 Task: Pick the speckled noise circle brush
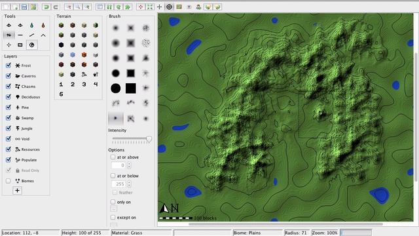tap(145, 43)
